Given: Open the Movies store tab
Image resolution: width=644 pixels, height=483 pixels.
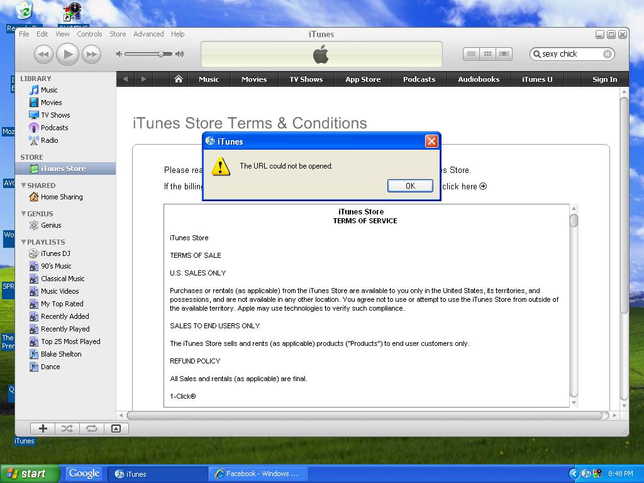Looking at the screenshot, I should (x=254, y=79).
